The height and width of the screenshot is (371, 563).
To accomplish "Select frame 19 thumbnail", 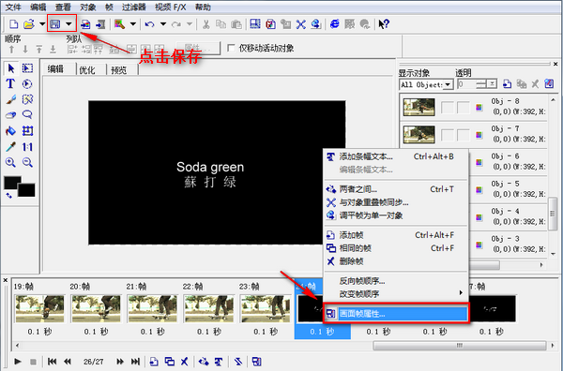I will pos(39,308).
